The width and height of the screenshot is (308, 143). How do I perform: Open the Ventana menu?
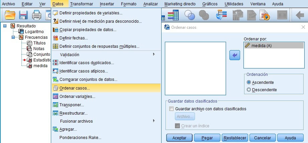[x=257, y=4]
